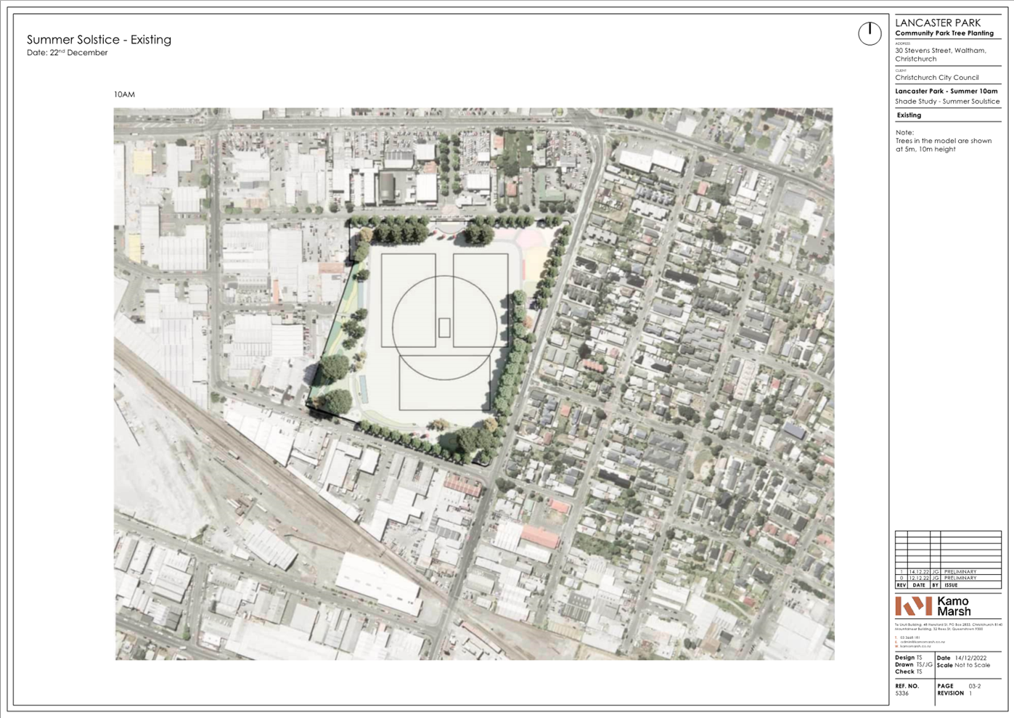This screenshot has height=718, width=1014.
Task: Click the Kamo Marsh orange logo mark
Action: 913,606
